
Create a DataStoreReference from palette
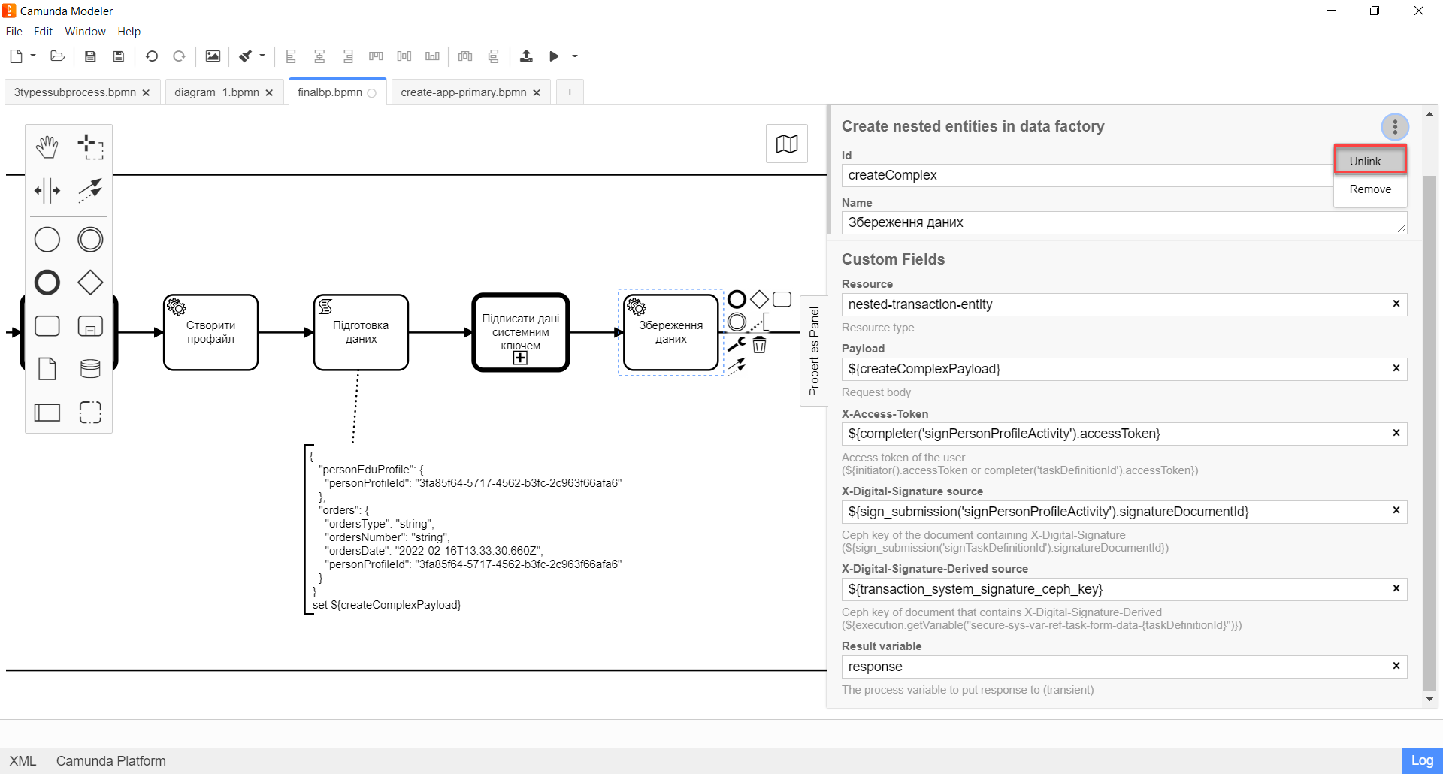(90, 369)
